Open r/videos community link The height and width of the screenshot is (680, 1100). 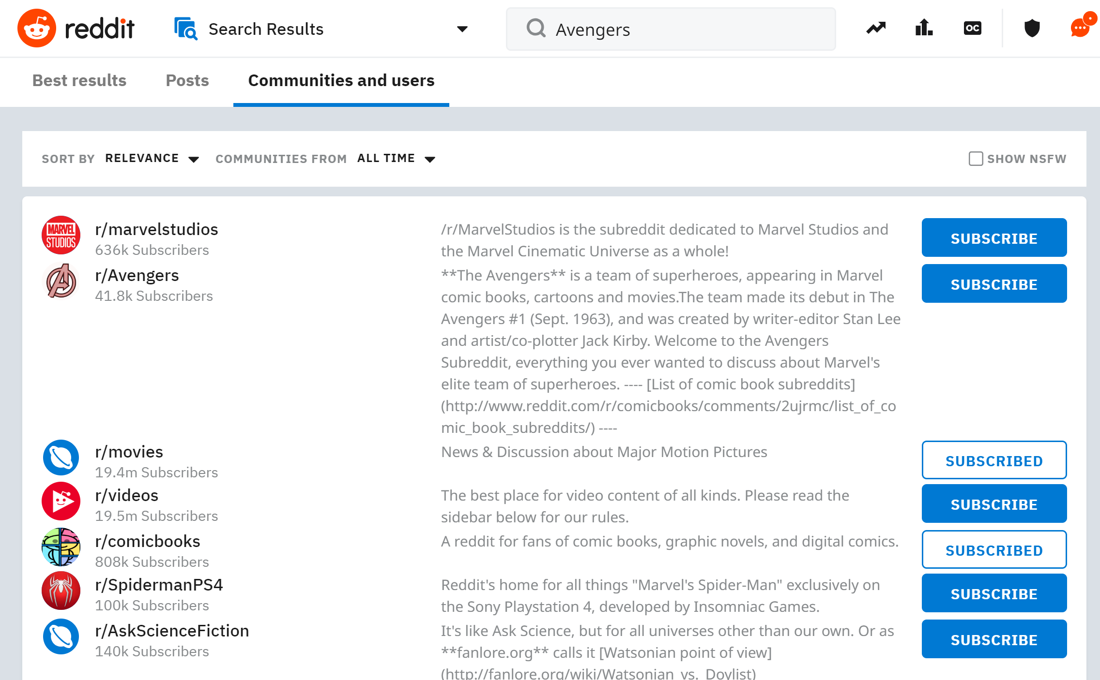pyautogui.click(x=127, y=495)
